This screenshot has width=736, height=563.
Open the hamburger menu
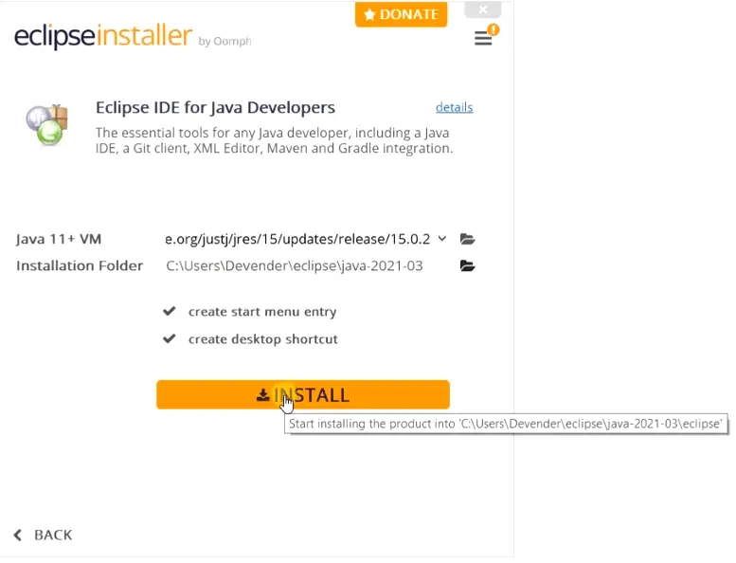coord(482,38)
